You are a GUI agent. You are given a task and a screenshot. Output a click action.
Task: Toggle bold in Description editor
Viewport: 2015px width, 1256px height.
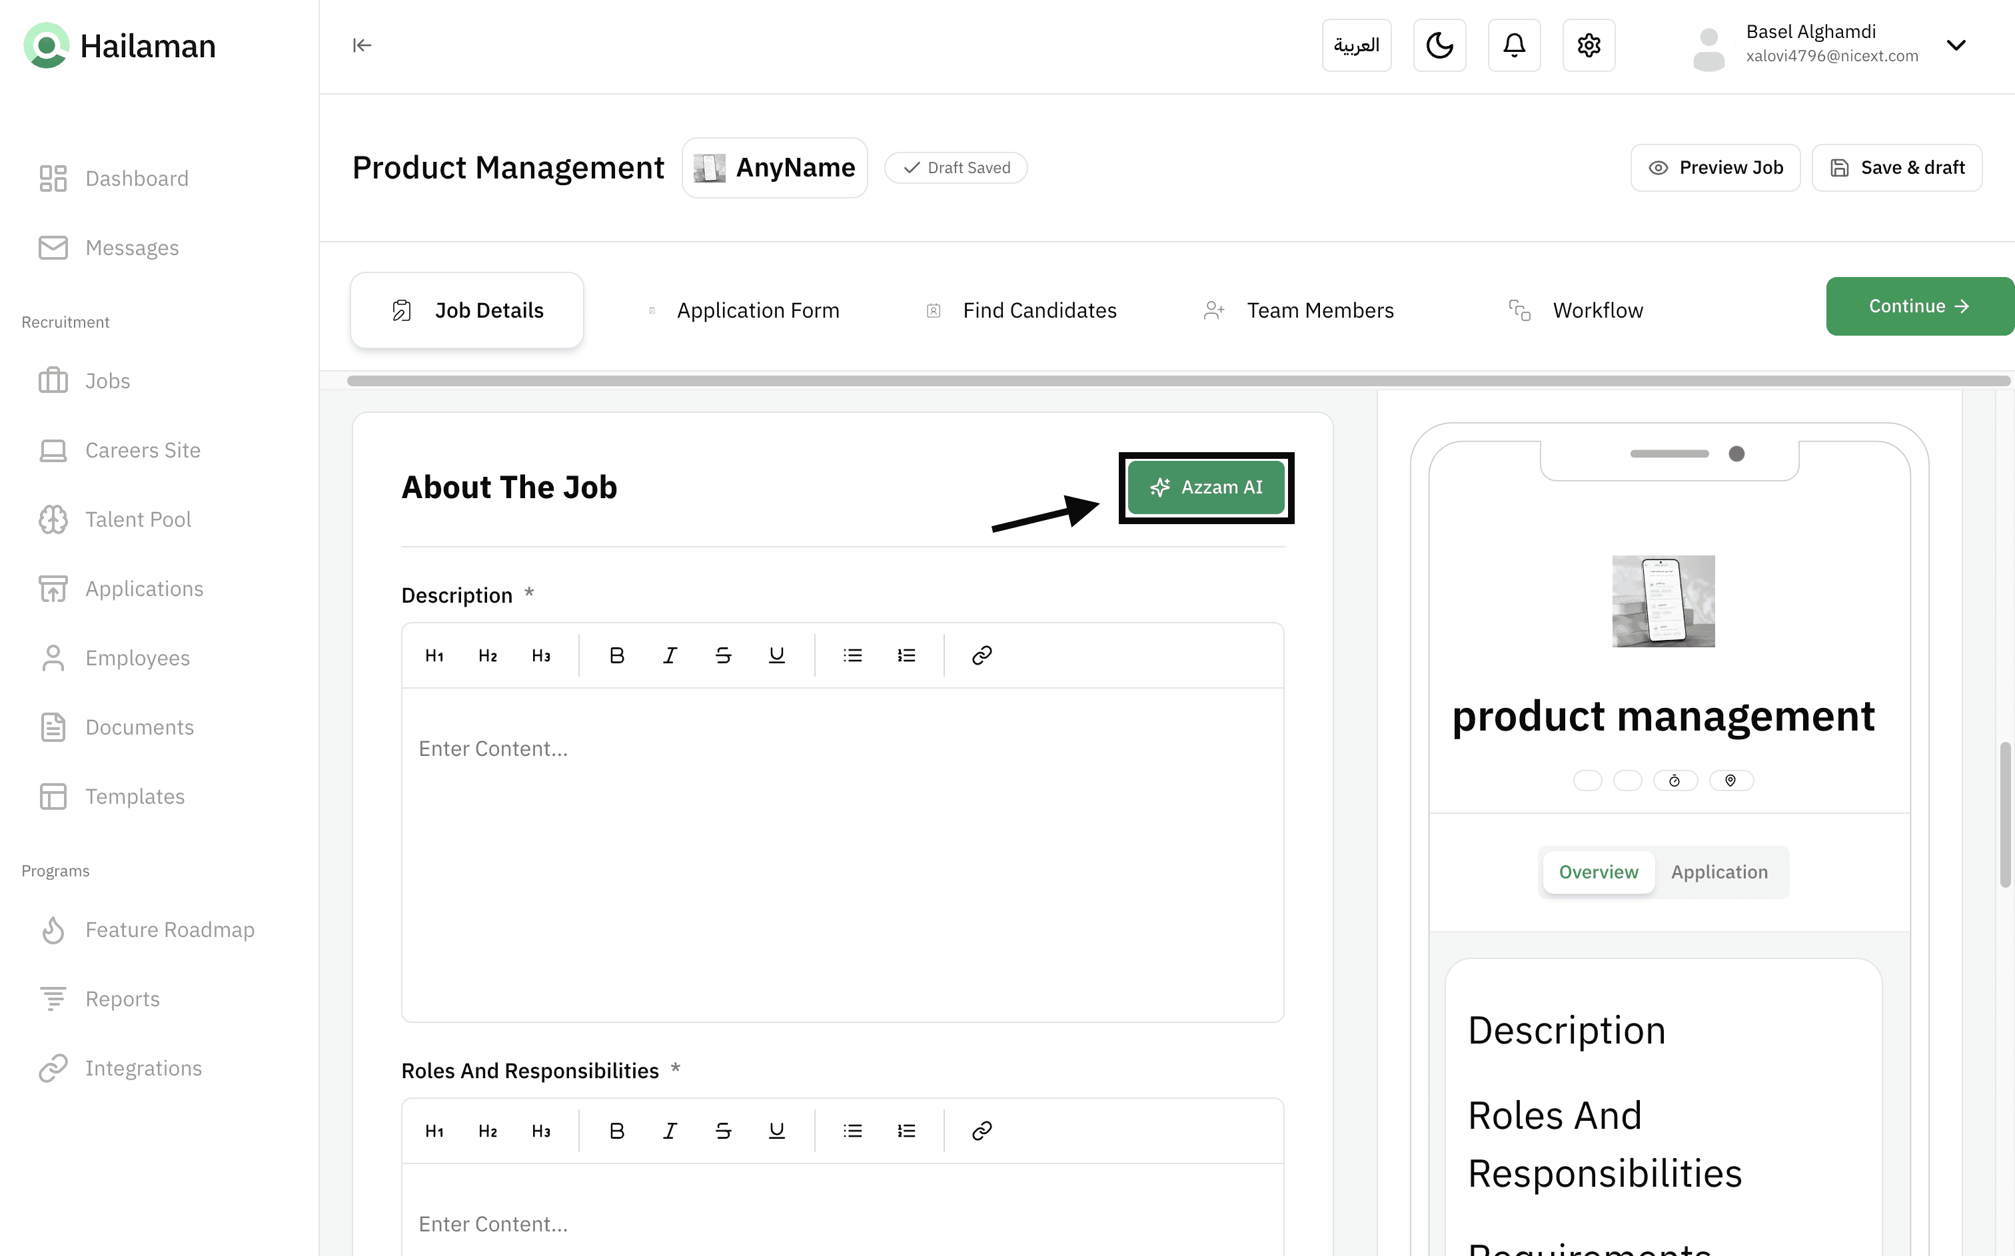pyautogui.click(x=616, y=655)
